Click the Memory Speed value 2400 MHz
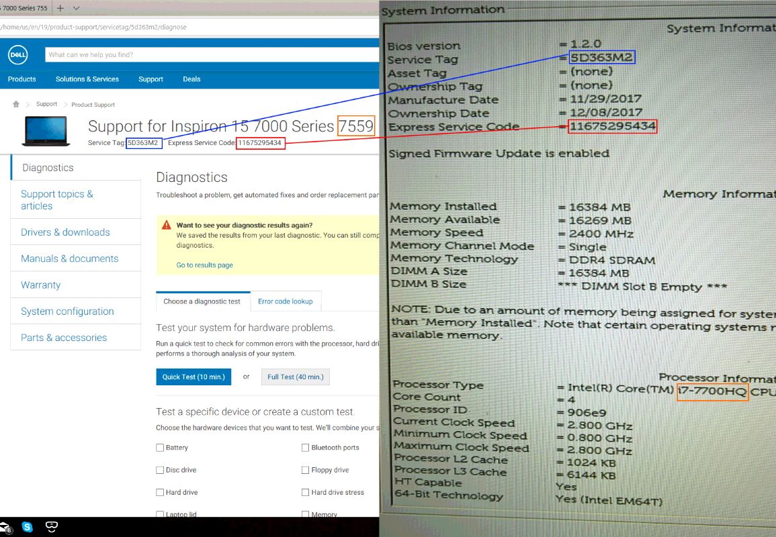 pos(601,234)
